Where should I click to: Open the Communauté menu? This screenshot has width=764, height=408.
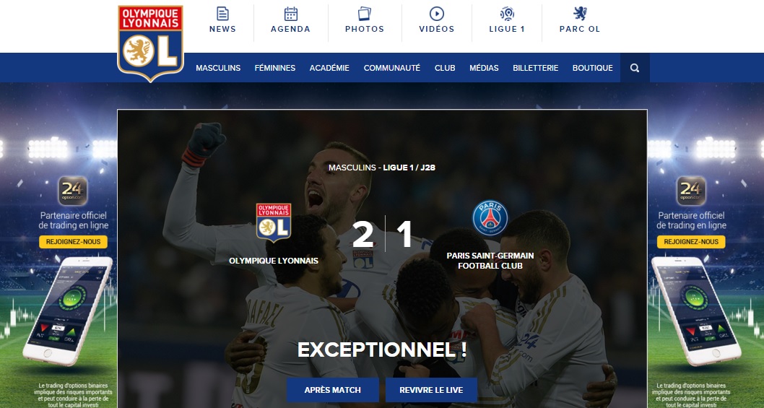point(391,68)
